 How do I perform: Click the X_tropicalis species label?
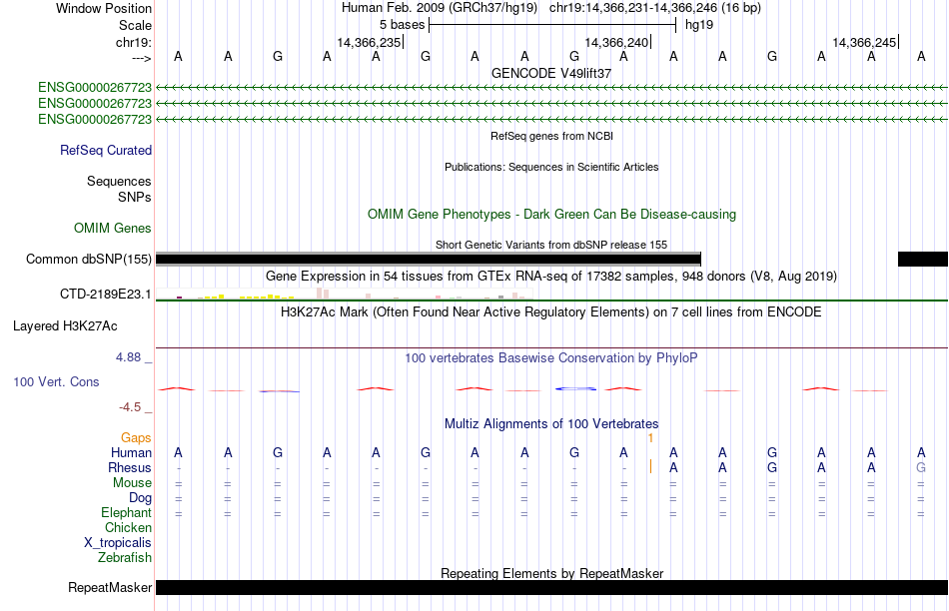[118, 543]
